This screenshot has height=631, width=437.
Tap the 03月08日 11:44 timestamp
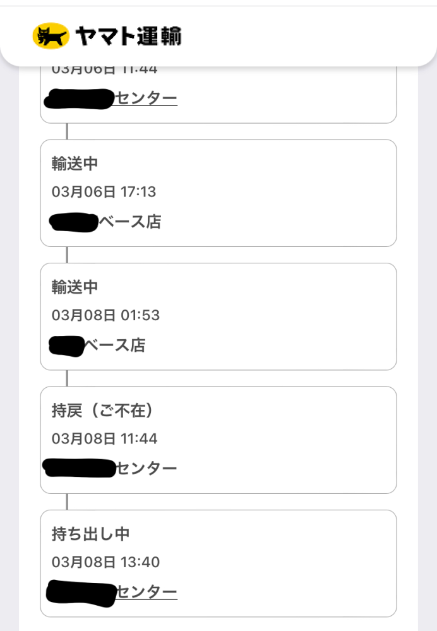click(x=104, y=438)
